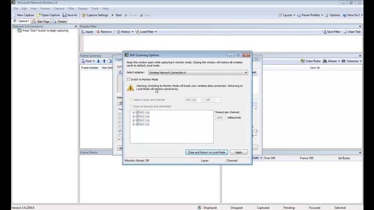Open the Tools menu
The width and height of the screenshot is (374, 210).
point(95,9)
